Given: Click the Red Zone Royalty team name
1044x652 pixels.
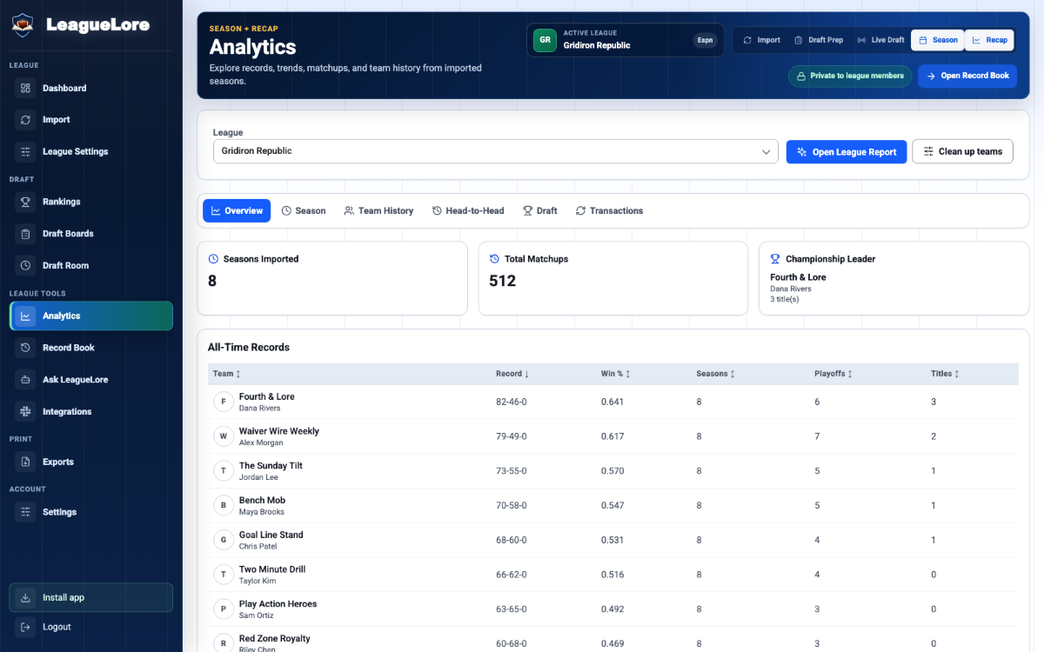Looking at the screenshot, I should [x=275, y=638].
